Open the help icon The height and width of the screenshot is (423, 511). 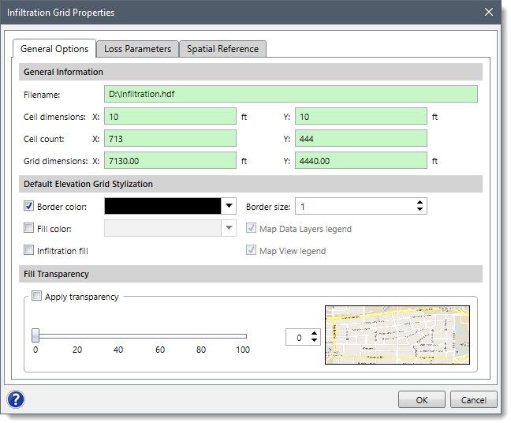coord(16,399)
